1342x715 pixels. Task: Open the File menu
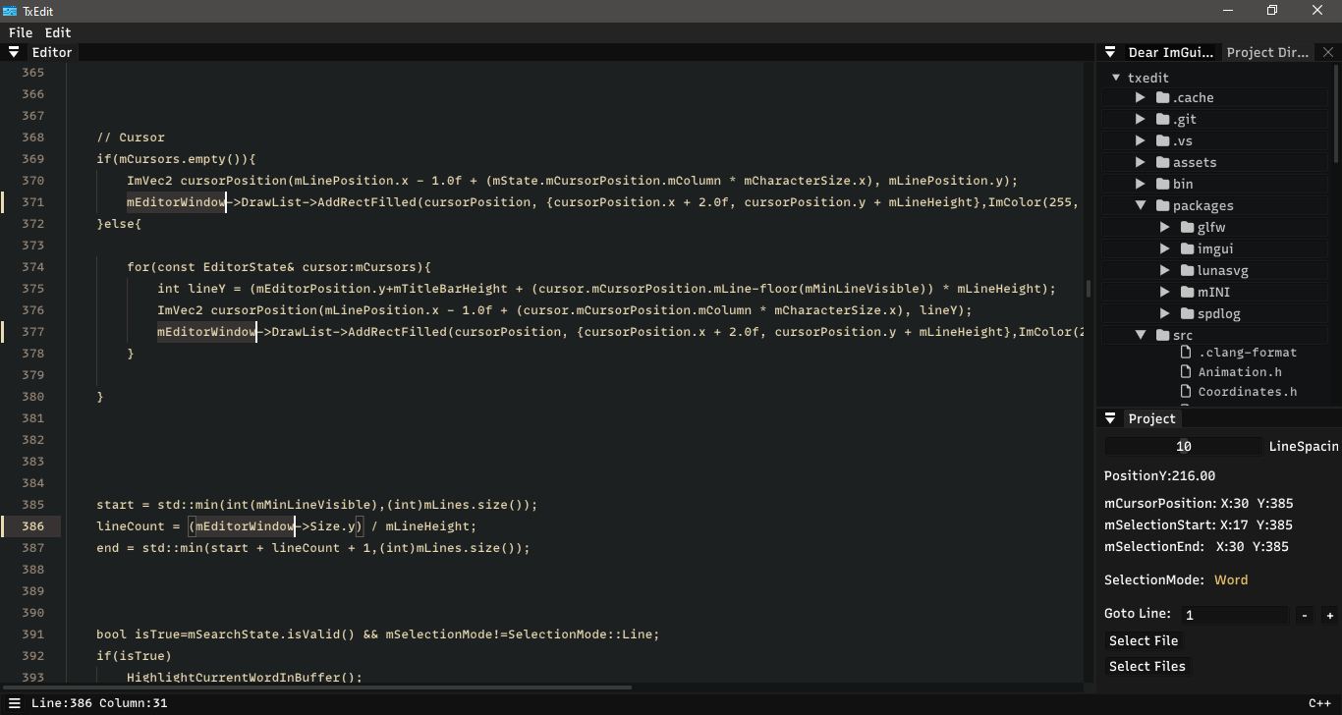tap(21, 32)
